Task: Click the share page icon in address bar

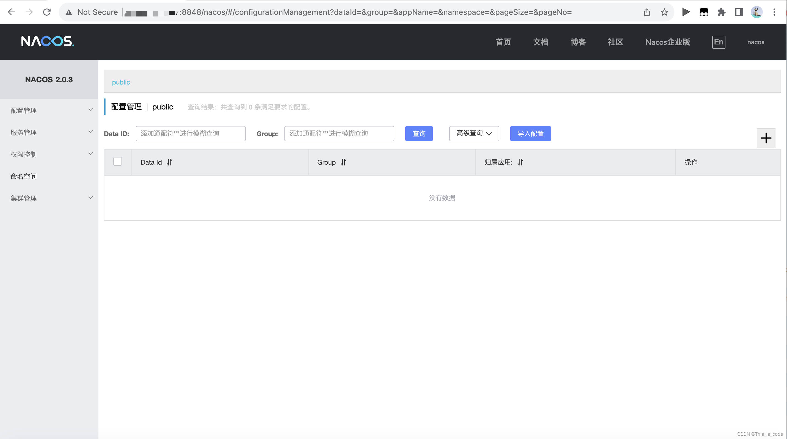Action: (647, 12)
